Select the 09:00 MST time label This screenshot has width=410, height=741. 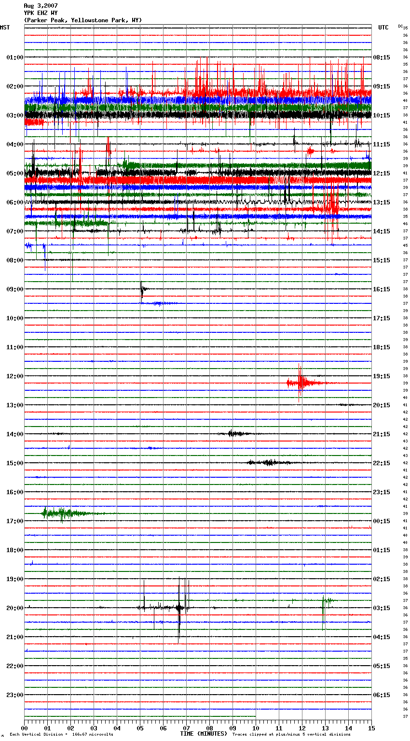[15, 289]
